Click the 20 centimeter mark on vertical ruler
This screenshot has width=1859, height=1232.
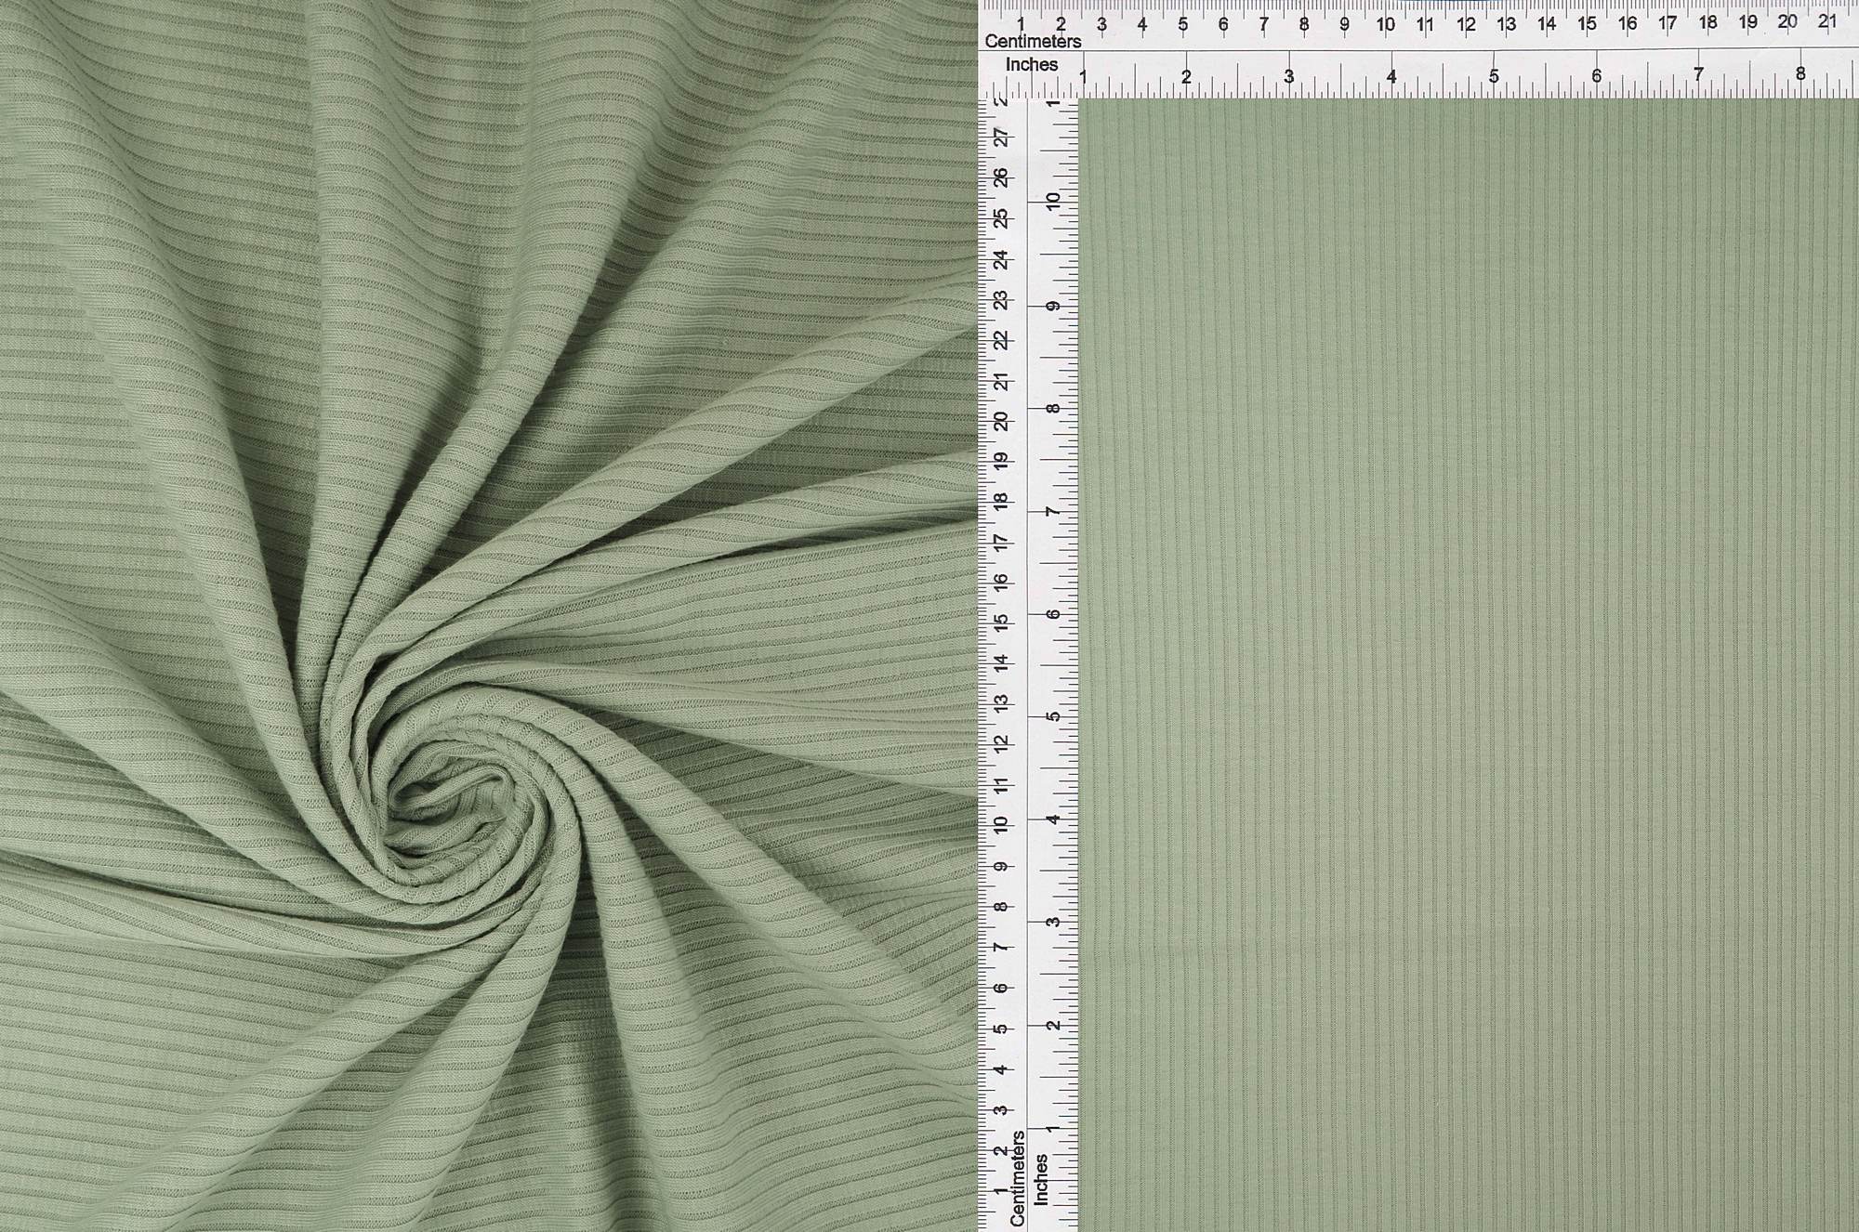pos(1001,421)
